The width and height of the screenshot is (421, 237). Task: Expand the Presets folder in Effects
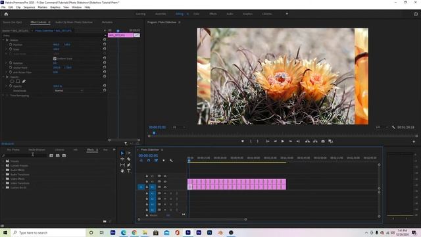click(3, 161)
